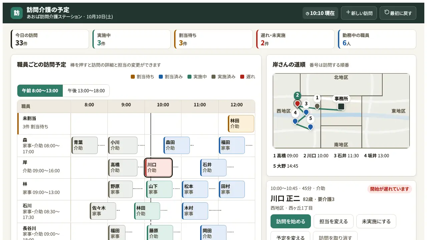Click 南地区 label on map

coord(341,145)
